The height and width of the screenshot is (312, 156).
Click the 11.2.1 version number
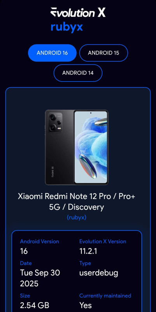[x=88, y=251]
